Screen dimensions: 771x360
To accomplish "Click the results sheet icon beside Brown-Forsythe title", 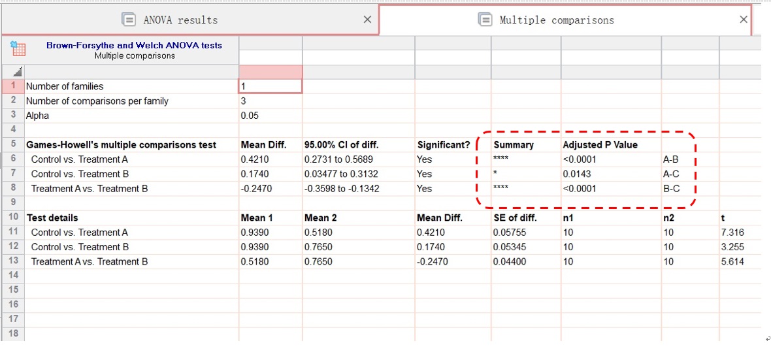I will pos(18,50).
